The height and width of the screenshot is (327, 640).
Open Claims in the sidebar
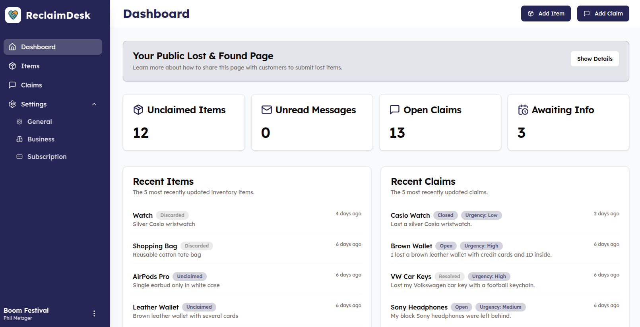53,85
